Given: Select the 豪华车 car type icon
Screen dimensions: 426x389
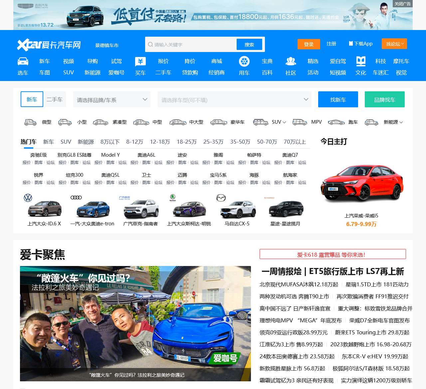Looking at the screenshot, I should coord(219,122).
